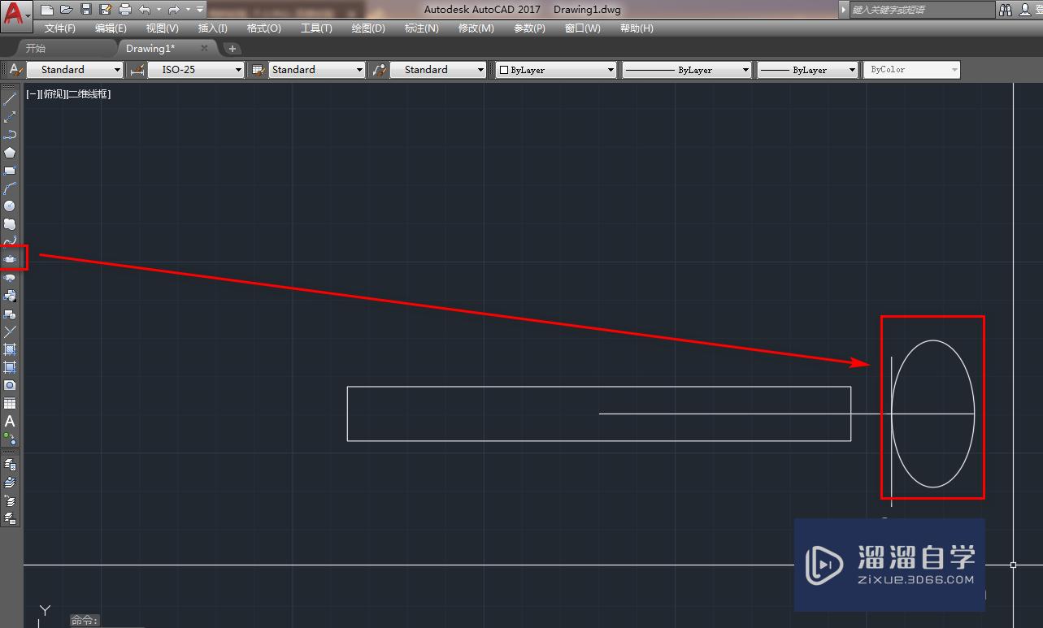This screenshot has height=628, width=1043.
Task: Select the Table tool
Action: [10, 403]
